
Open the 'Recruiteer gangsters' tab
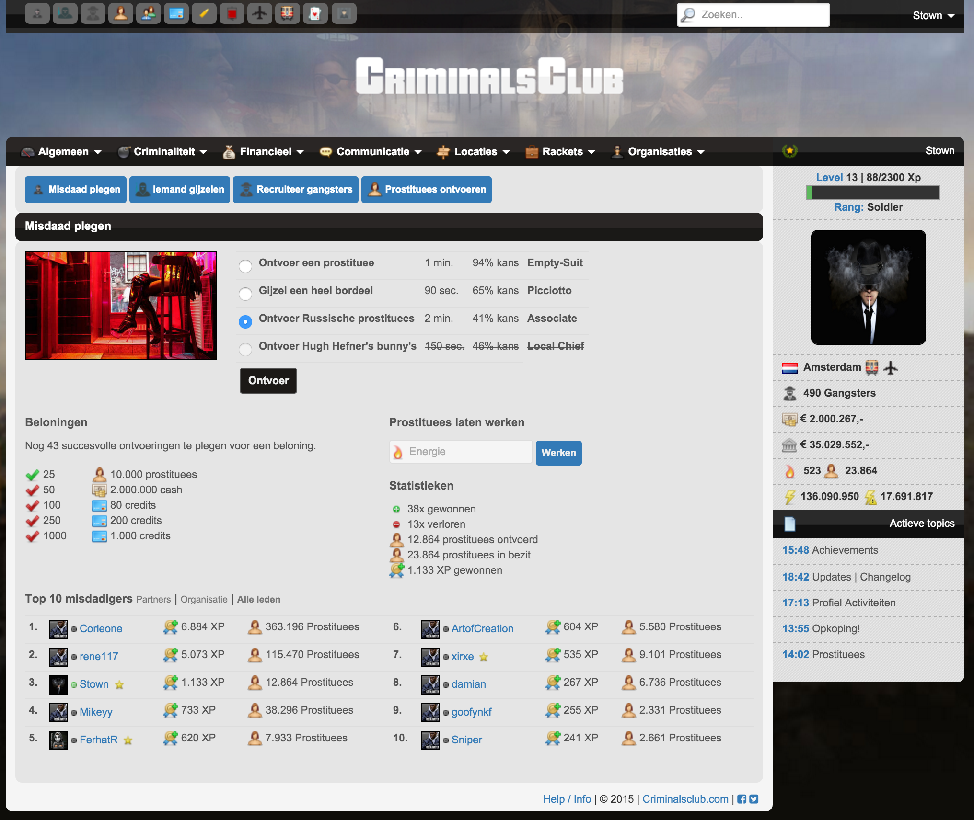(296, 190)
